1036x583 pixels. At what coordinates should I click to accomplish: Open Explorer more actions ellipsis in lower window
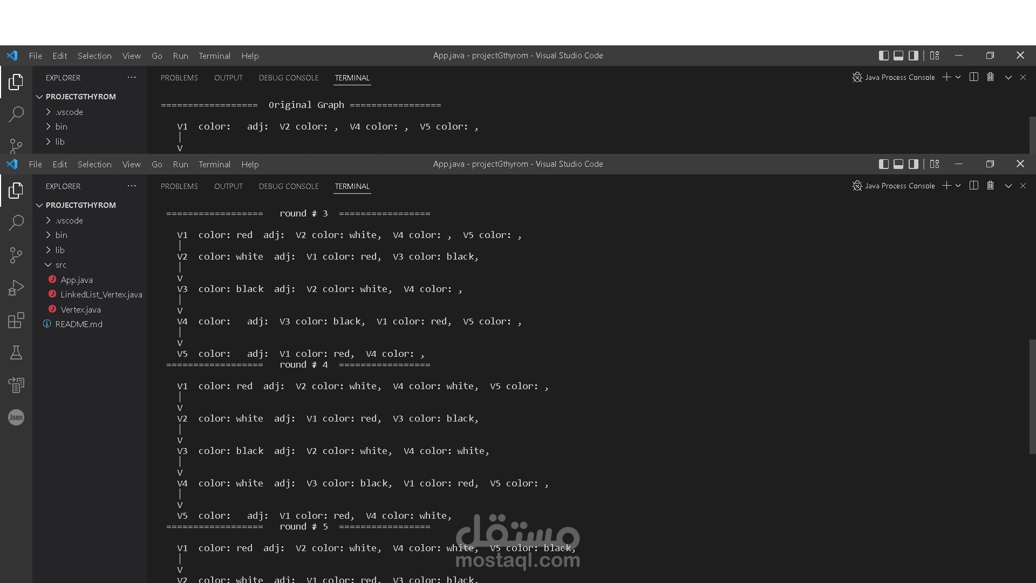pos(132,186)
